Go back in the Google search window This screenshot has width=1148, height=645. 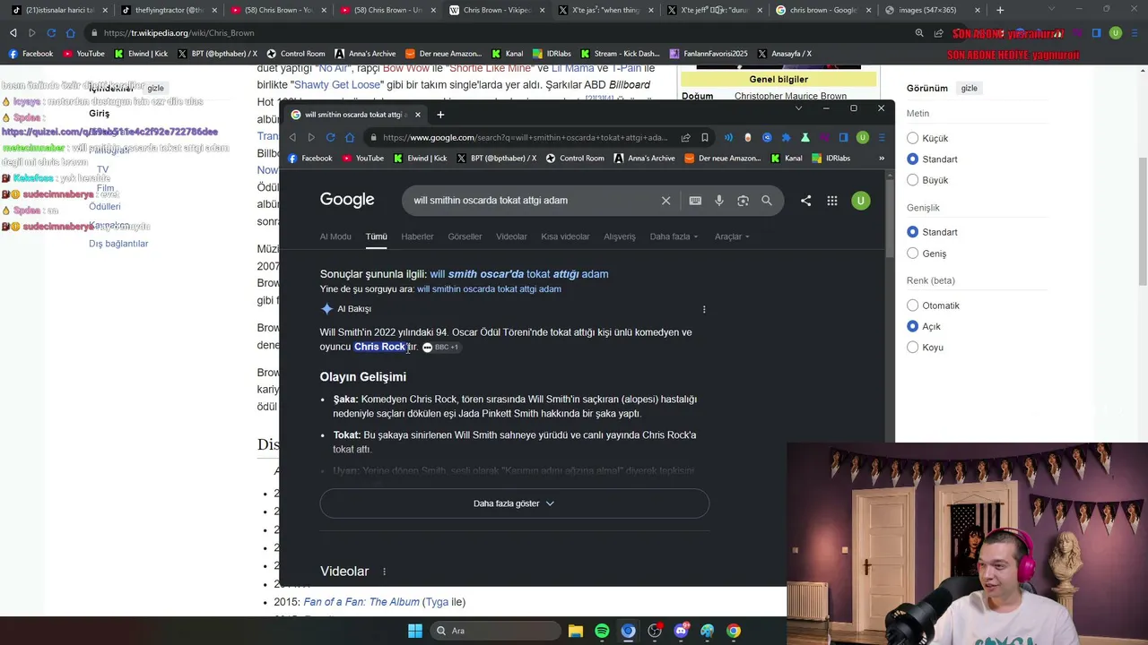click(292, 137)
